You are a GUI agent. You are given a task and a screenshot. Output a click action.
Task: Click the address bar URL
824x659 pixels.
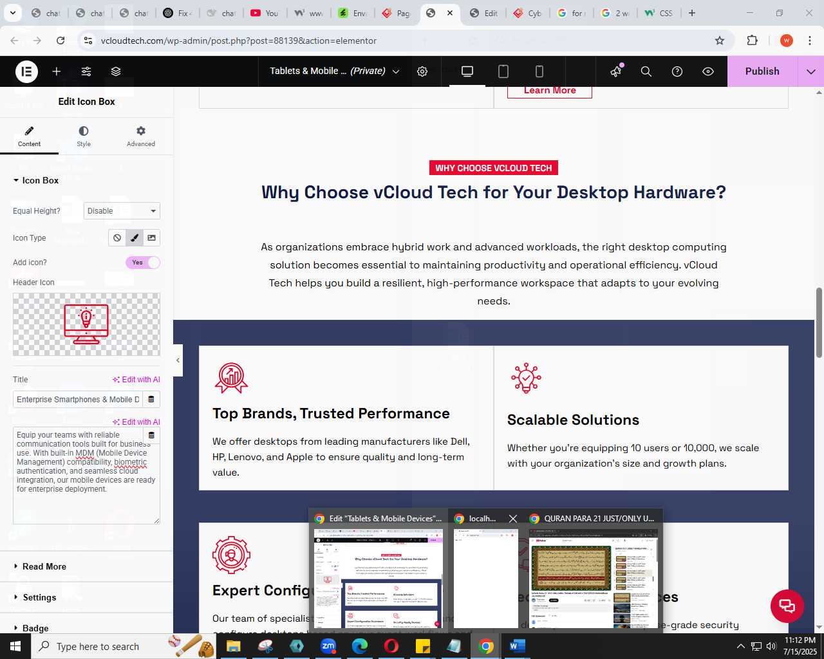coord(239,41)
